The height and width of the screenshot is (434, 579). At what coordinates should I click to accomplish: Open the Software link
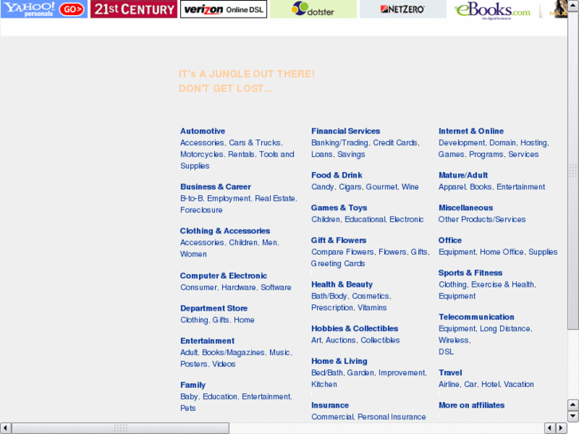tap(276, 287)
